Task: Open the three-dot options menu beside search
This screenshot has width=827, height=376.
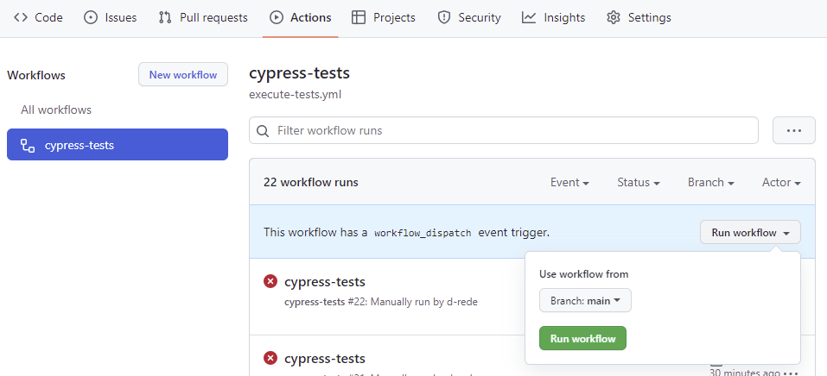Action: tap(793, 130)
